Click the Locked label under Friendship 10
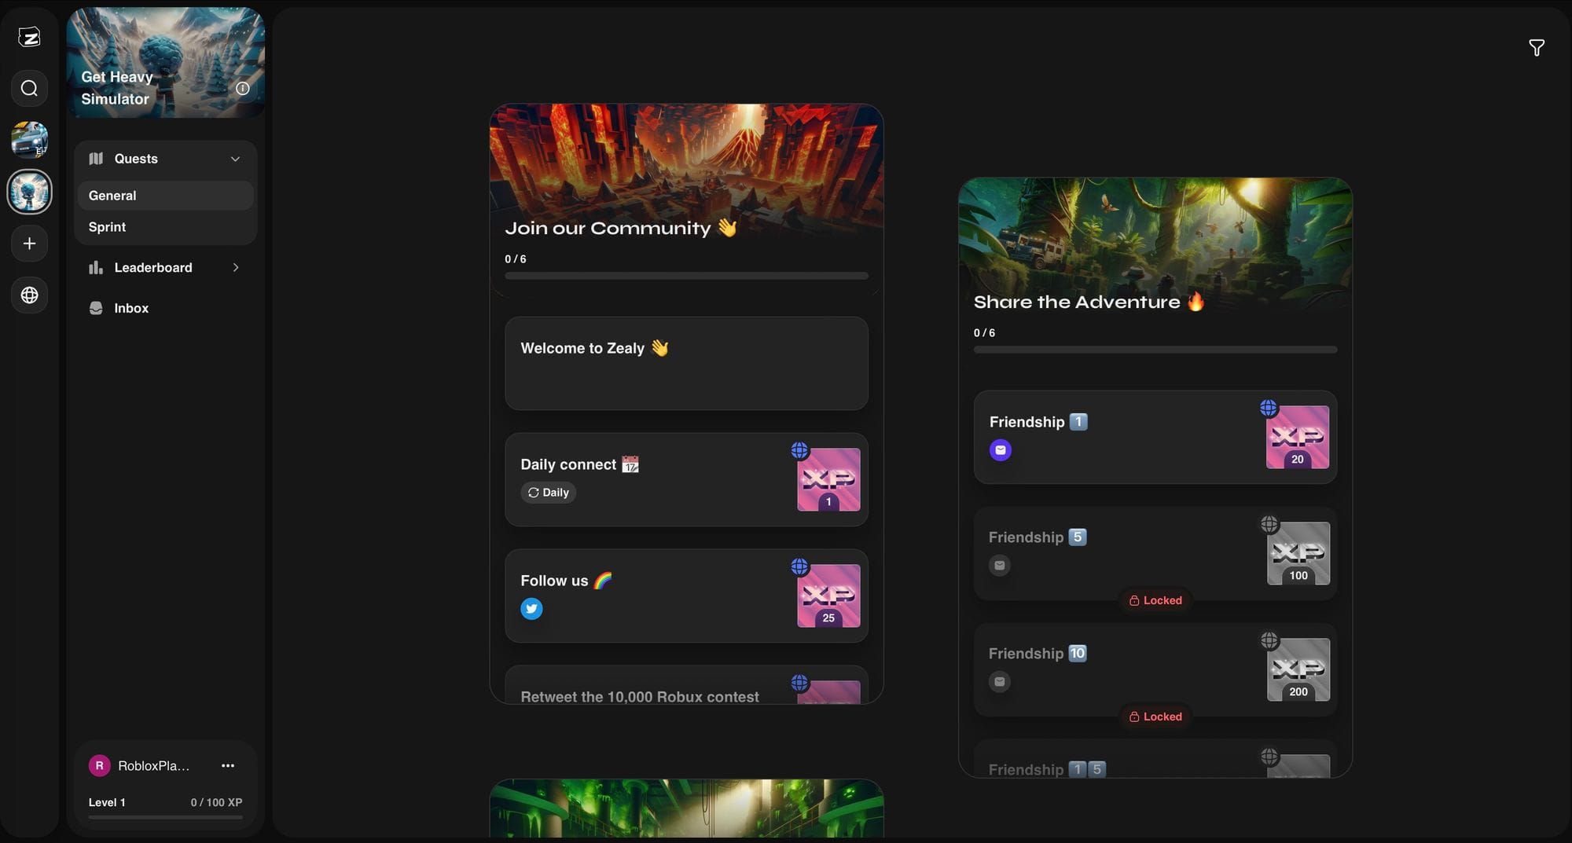Viewport: 1572px width, 843px height. [x=1155, y=717]
